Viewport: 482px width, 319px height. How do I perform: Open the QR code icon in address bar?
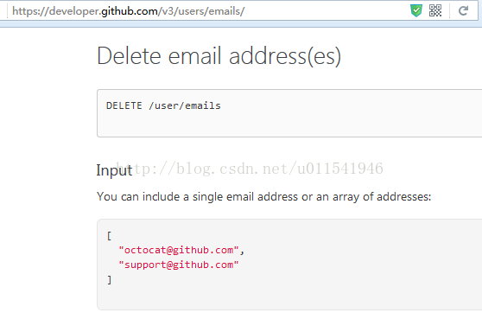click(435, 10)
